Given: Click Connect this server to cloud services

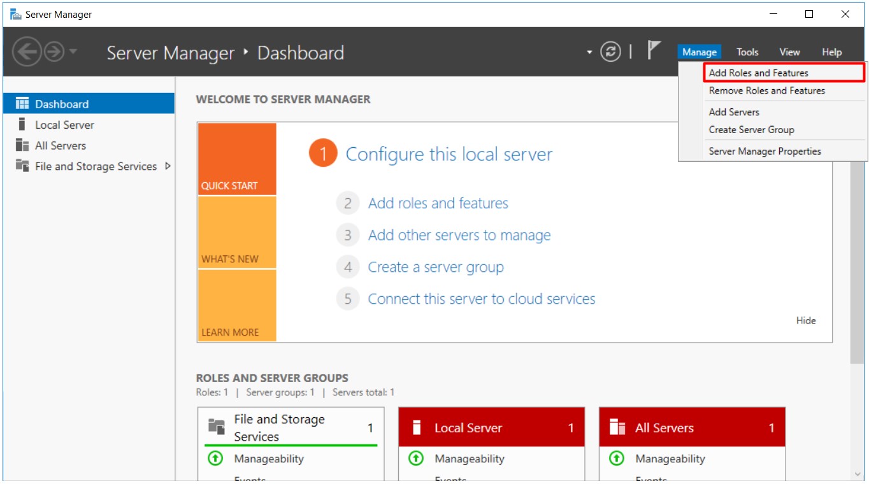Looking at the screenshot, I should pyautogui.click(x=482, y=299).
